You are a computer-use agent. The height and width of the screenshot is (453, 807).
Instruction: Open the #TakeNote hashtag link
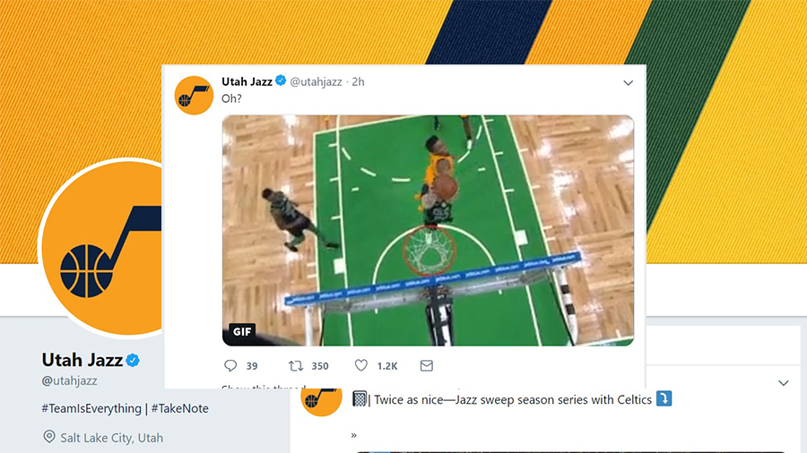(x=179, y=408)
